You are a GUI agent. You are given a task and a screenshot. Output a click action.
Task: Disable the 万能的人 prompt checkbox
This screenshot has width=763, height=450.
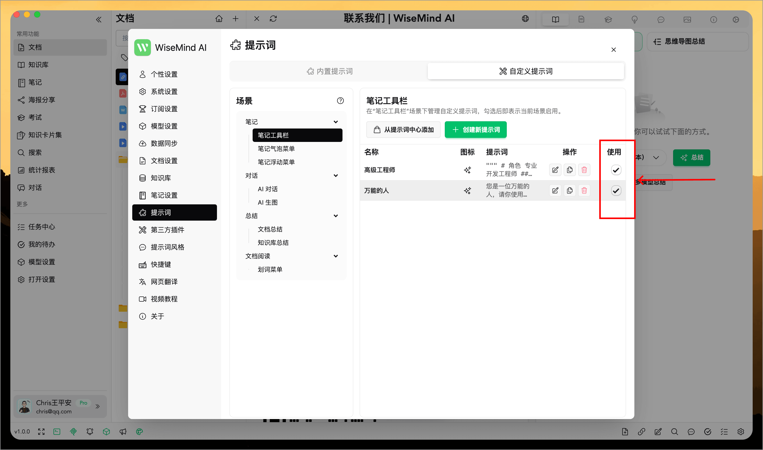coord(616,190)
